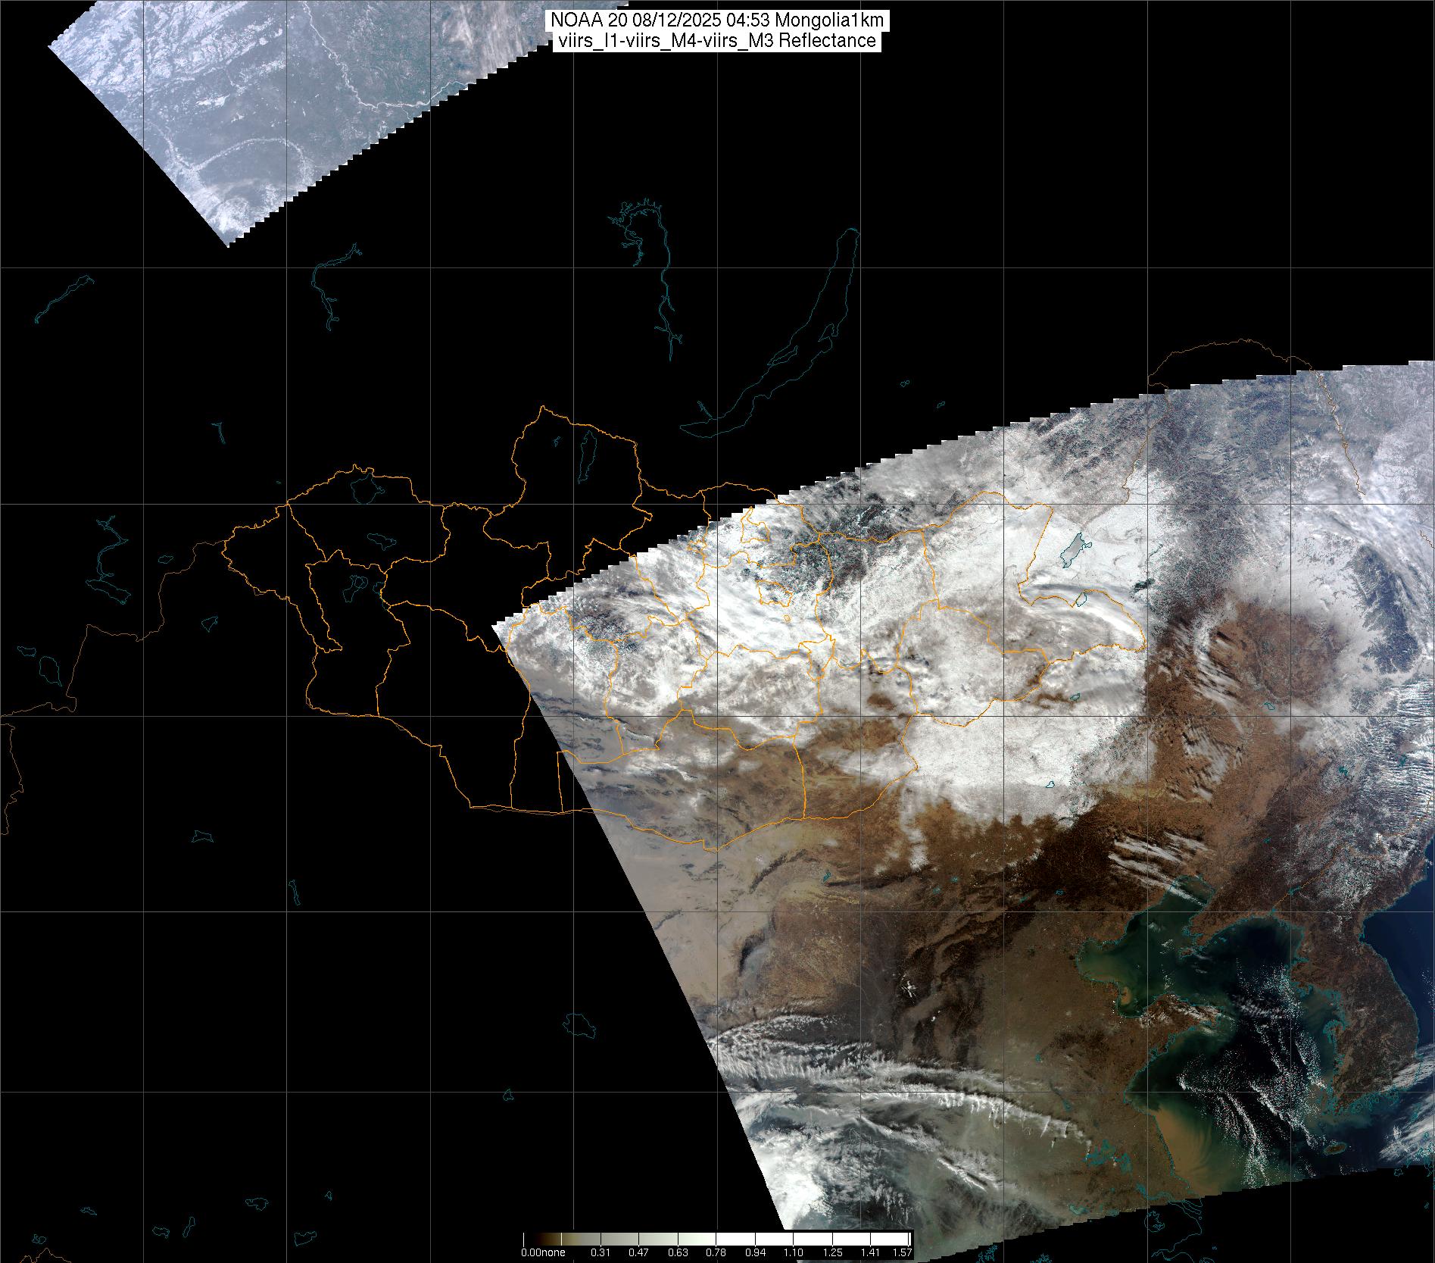This screenshot has height=1263, width=1435.
Task: Click the NOAA 20 08/12/2025 title line
Action: [716, 22]
